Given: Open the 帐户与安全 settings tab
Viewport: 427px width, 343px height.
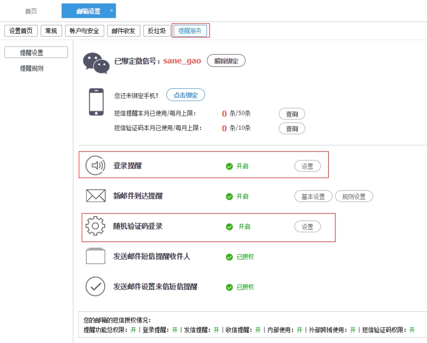Looking at the screenshot, I should click(83, 31).
